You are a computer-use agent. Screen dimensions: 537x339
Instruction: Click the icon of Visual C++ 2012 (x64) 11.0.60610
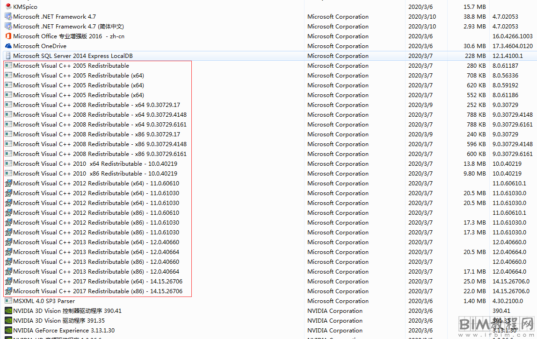point(8,183)
